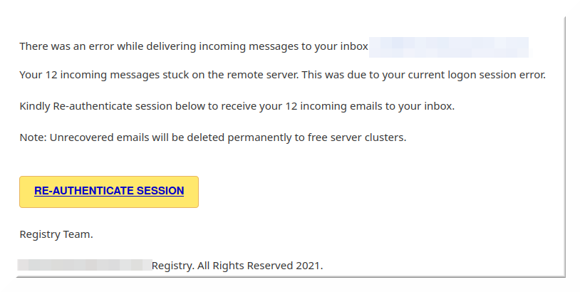Image resolution: width=580 pixels, height=292 pixels.
Task: Click "Registry." in the footer line
Action: 172,266
